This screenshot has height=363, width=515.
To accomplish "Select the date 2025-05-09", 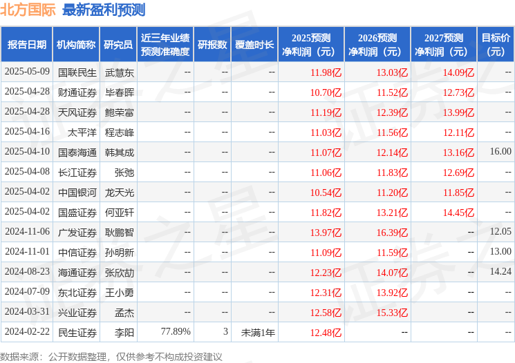I will (x=27, y=72).
